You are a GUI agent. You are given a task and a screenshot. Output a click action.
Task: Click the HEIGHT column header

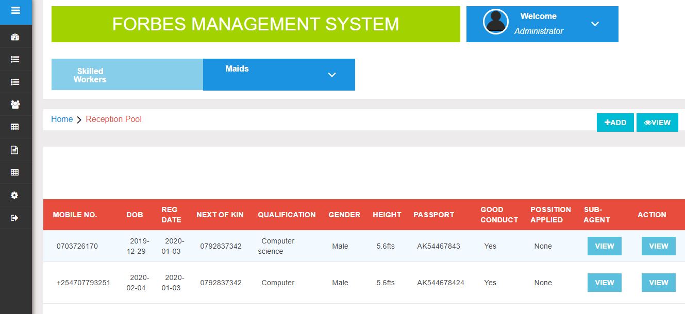coord(387,215)
